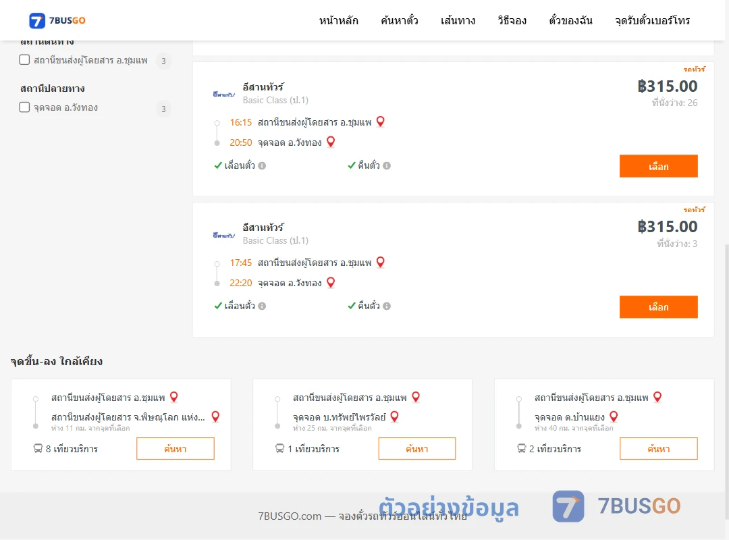Click origin map pin in ต.บ้านแยง card
The height and width of the screenshot is (540, 729).
[657, 397]
